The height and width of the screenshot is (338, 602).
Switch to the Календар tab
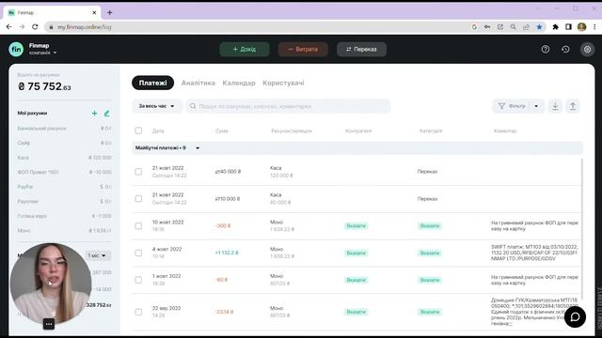pyautogui.click(x=239, y=83)
